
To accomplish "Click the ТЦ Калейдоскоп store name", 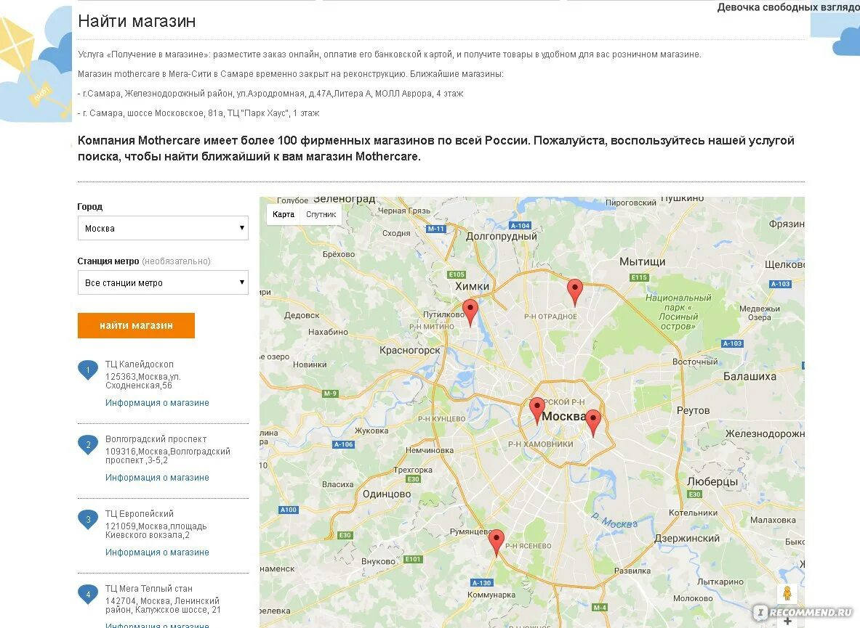I will click(140, 364).
